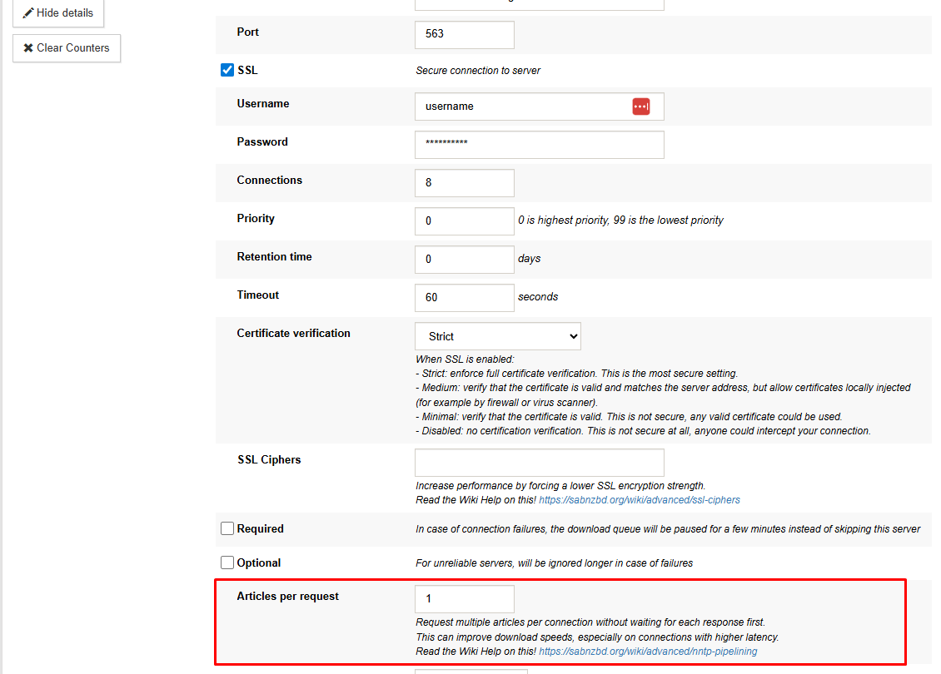Click the password manager icon in Username field

(640, 106)
